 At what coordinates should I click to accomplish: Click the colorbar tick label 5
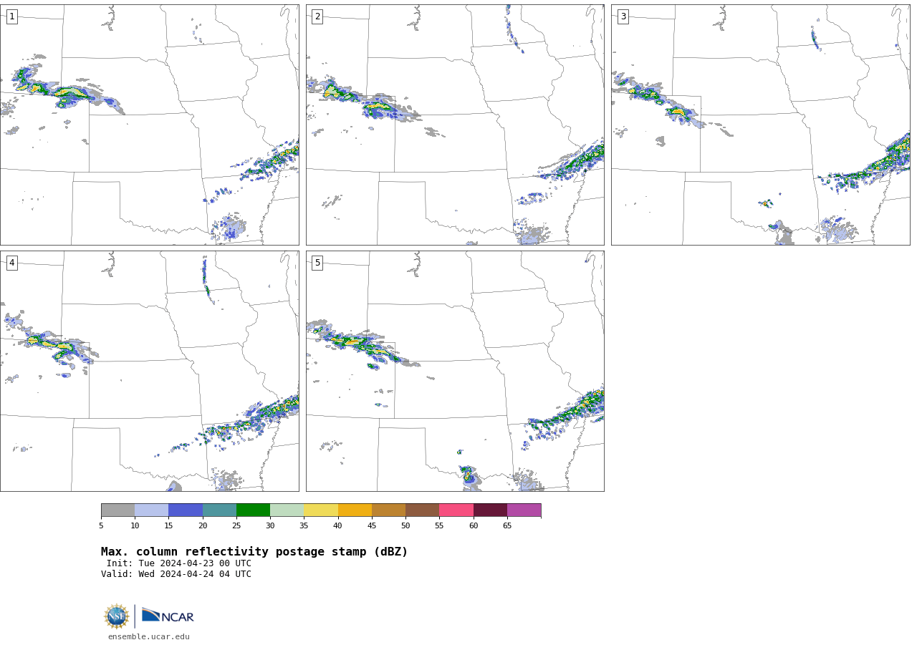(x=101, y=525)
